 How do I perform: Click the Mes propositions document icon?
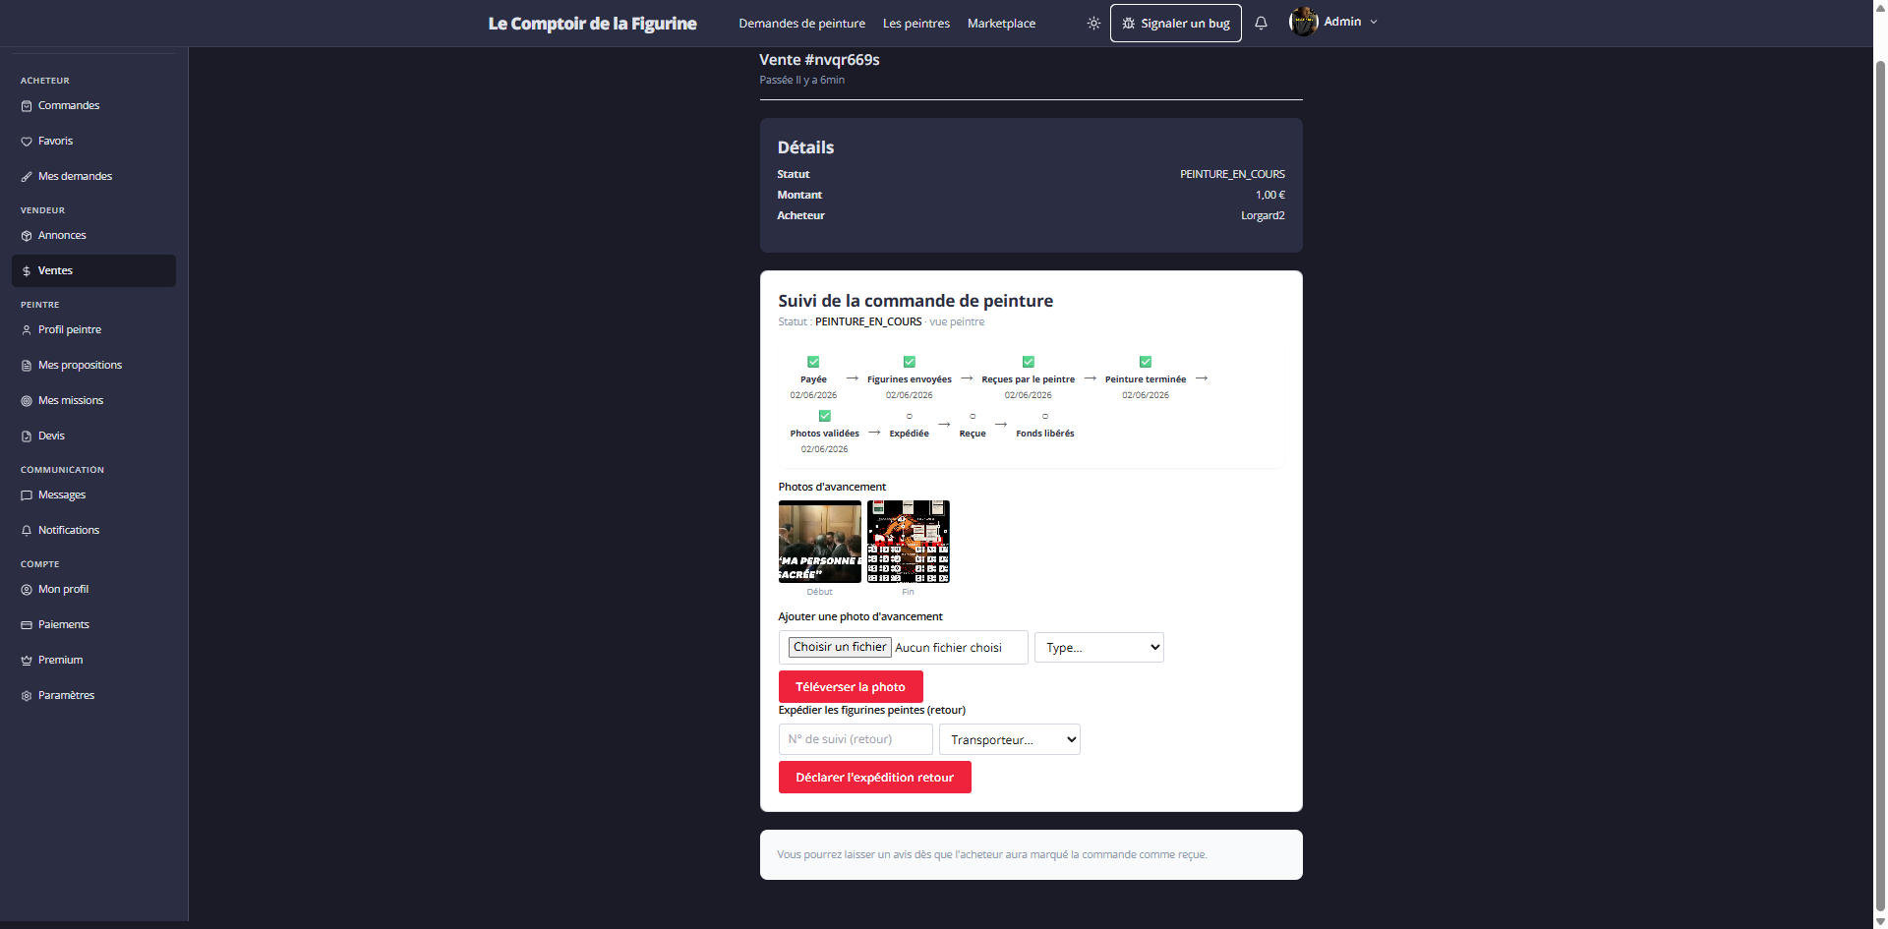click(x=27, y=366)
